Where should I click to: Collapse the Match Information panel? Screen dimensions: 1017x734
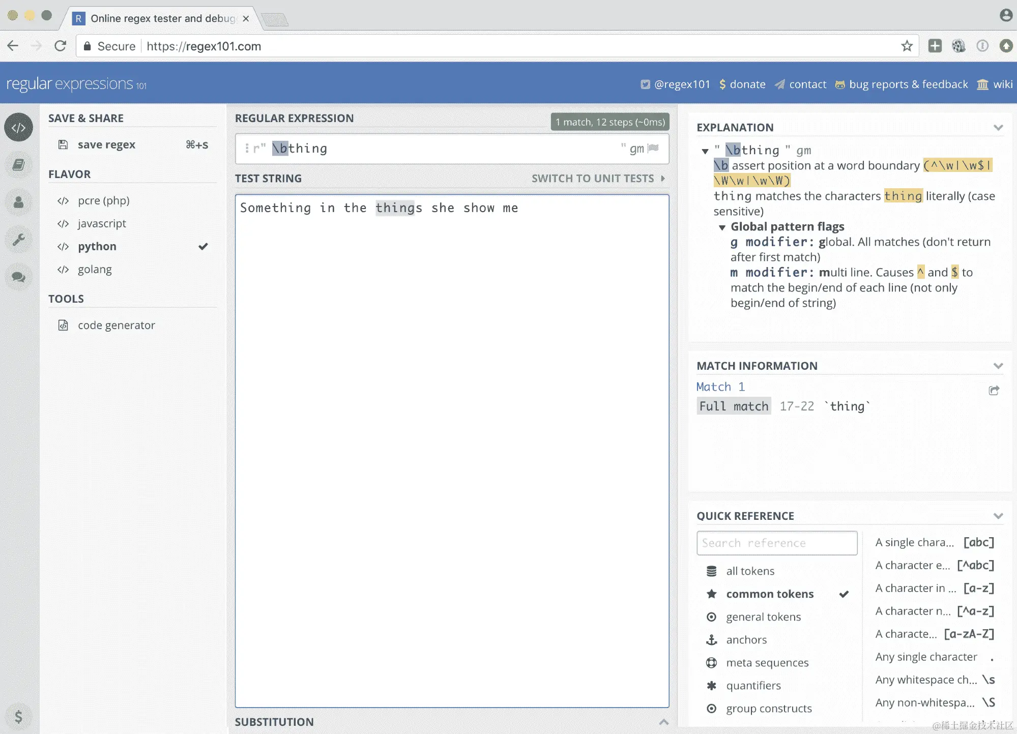[998, 366]
